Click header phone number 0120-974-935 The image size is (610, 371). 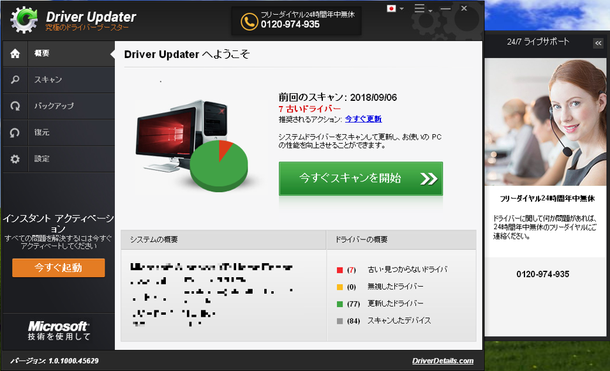click(290, 24)
